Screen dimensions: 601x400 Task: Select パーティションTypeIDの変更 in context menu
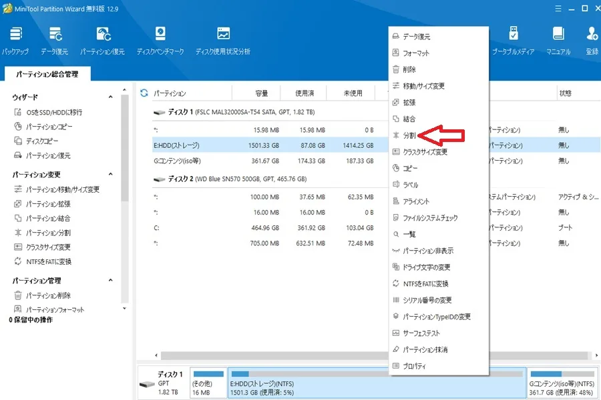pyautogui.click(x=439, y=317)
